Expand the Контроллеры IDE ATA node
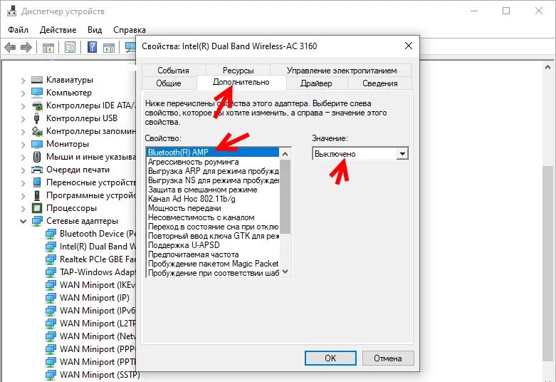556x382 pixels. click(23, 106)
